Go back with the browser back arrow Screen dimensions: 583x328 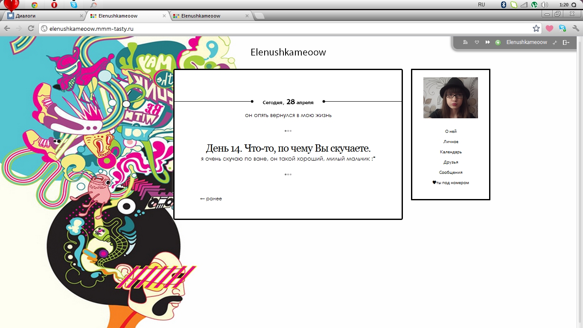(7, 29)
